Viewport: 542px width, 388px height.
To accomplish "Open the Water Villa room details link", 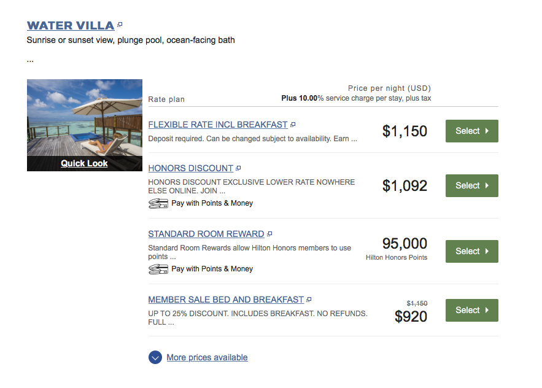I will point(71,25).
